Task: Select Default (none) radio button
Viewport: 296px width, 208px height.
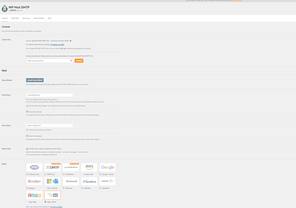Action: point(27,174)
